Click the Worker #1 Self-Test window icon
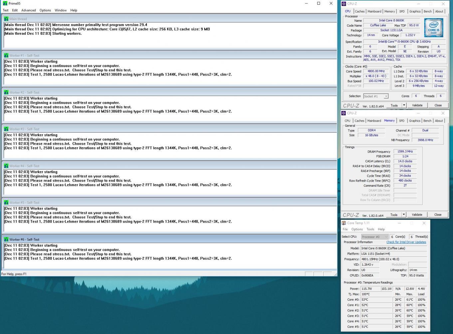This screenshot has width=453, height=334. (6, 56)
